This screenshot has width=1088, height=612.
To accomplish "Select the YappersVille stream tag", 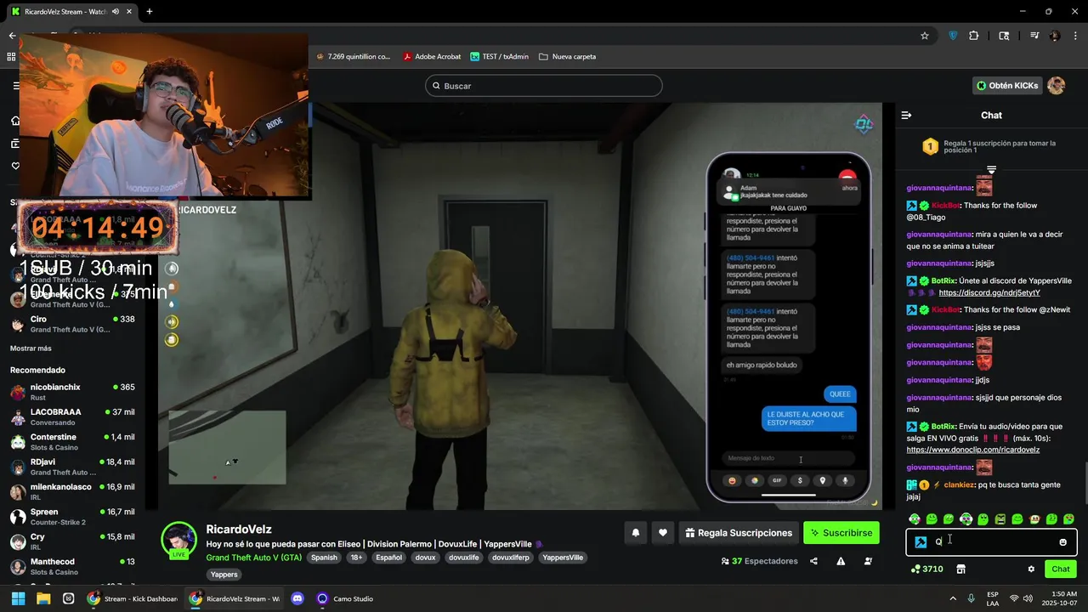I will pos(563,558).
